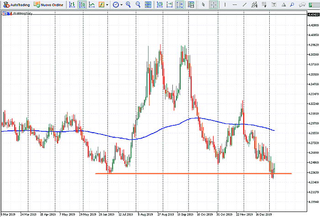Viewport: 320px width, 217px height.
Task: Select the diagonal trendline tool
Action: click(x=245, y=5)
